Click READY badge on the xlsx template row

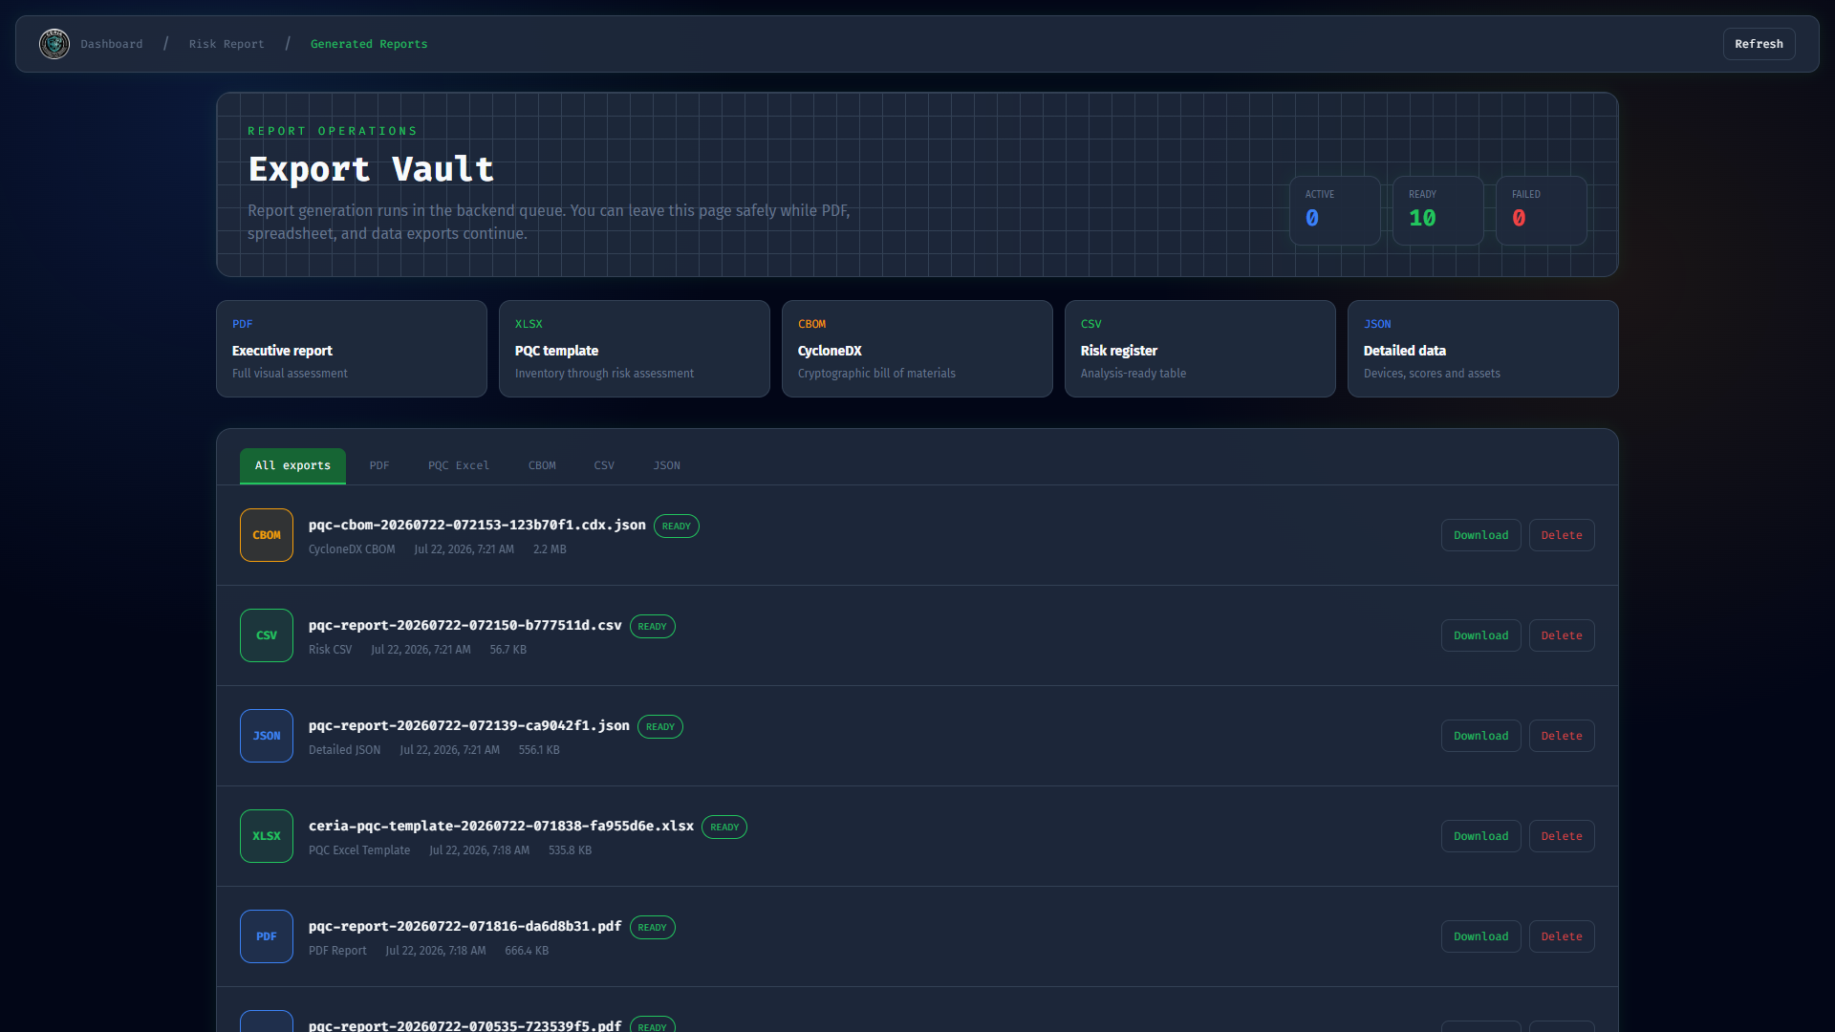coord(724,828)
